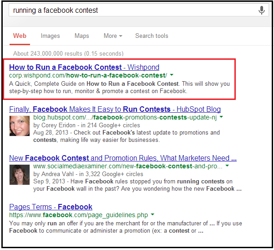Click the blog.hubspot.com green URL text
274x250 pixels.
click(125, 117)
